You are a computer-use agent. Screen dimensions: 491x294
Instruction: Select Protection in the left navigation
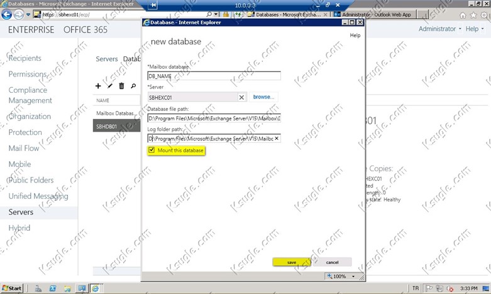(25, 132)
